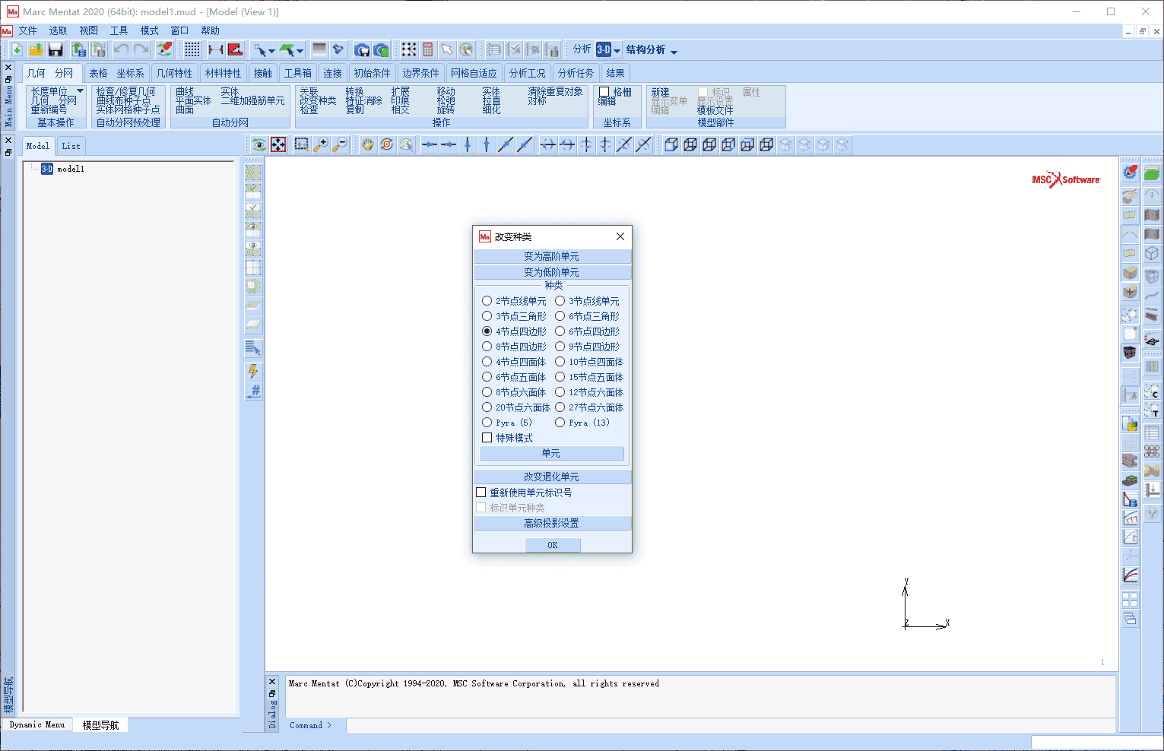Click the 高级投影设置 button

552,523
